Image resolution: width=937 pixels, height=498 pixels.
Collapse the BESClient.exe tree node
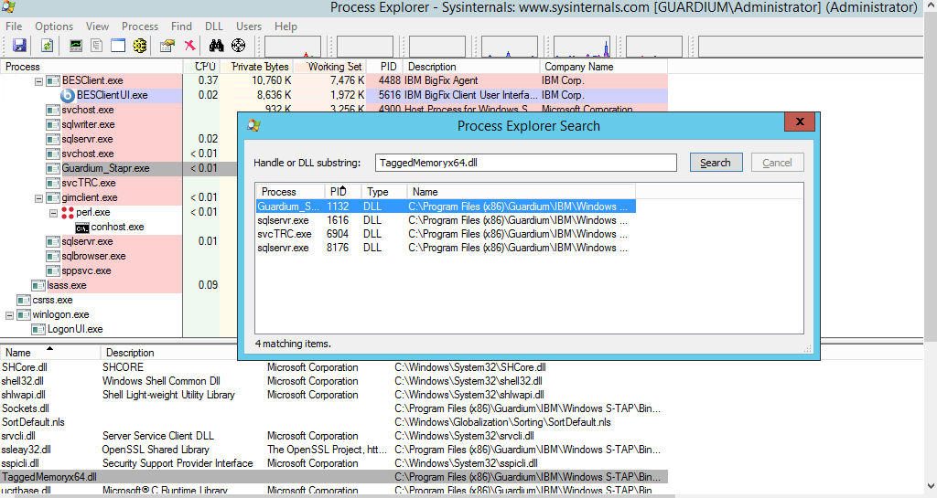coord(38,81)
